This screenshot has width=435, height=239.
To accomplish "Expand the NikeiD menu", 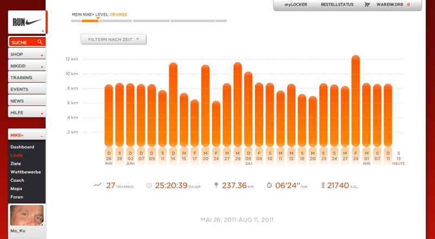I will 27,66.
